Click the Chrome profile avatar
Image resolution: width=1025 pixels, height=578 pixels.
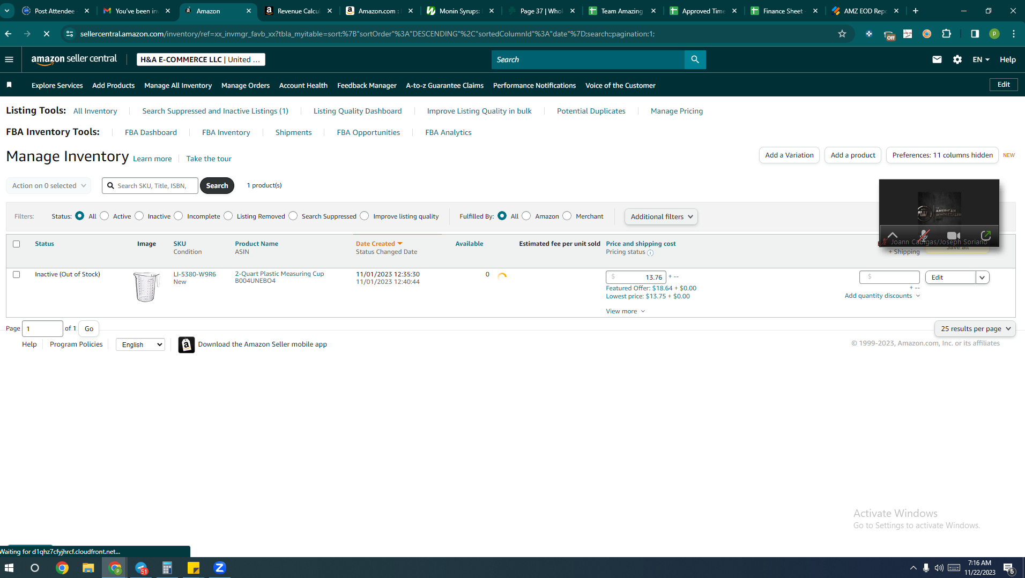click(x=994, y=34)
